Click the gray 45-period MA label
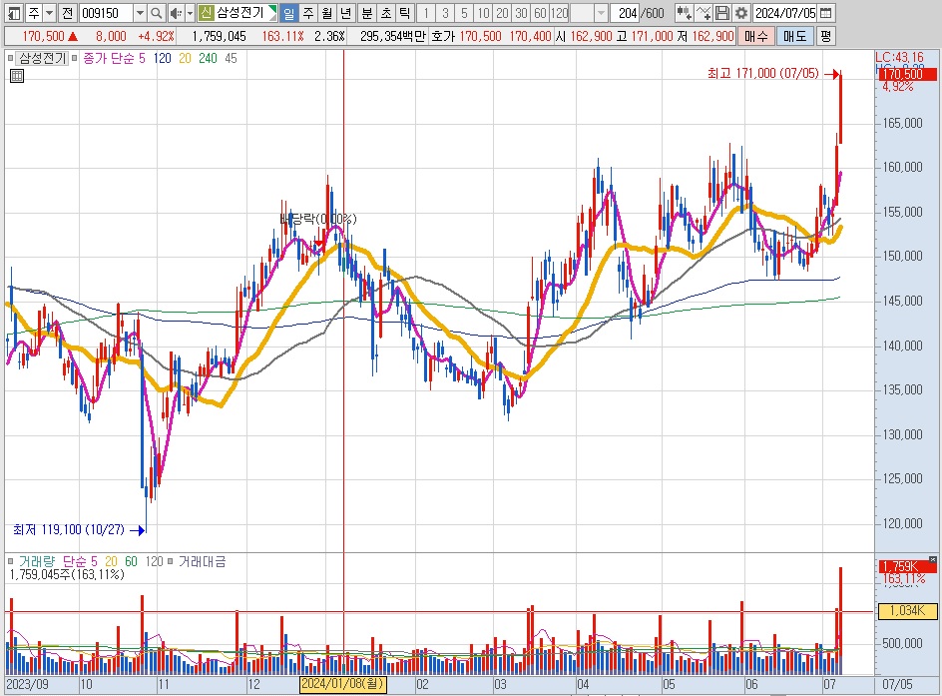This screenshot has width=942, height=696. (231, 58)
